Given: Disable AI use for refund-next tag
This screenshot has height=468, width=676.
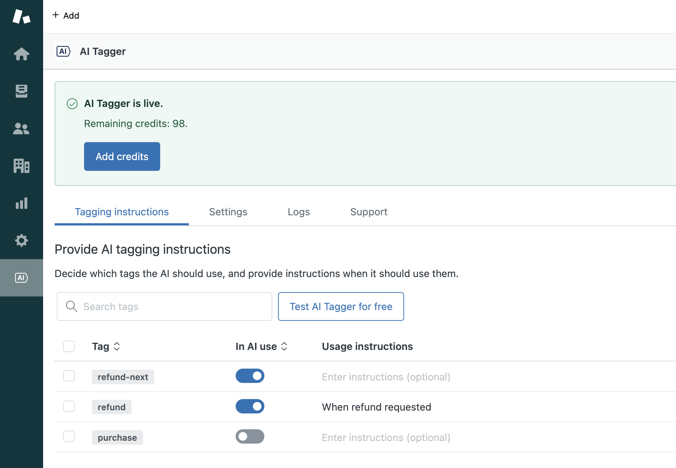Looking at the screenshot, I should pos(250,376).
